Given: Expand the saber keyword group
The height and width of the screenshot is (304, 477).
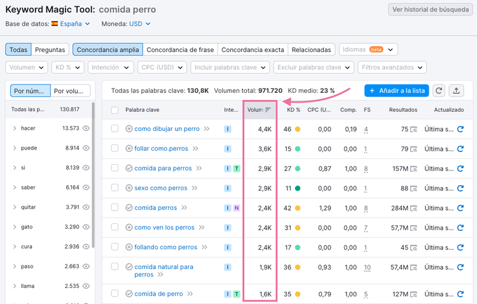Looking at the screenshot, I should 15,187.
